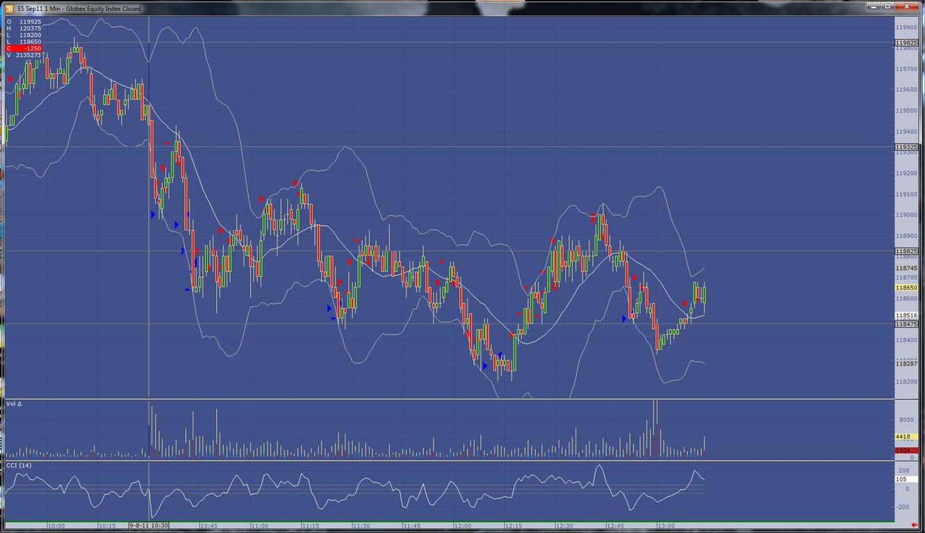Click the yellow volume value 4418
The image size is (925, 533).
pos(906,437)
